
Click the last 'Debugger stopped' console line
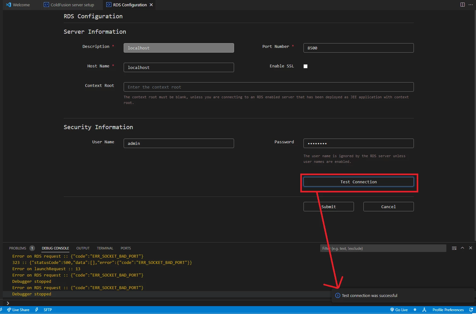tap(32, 294)
